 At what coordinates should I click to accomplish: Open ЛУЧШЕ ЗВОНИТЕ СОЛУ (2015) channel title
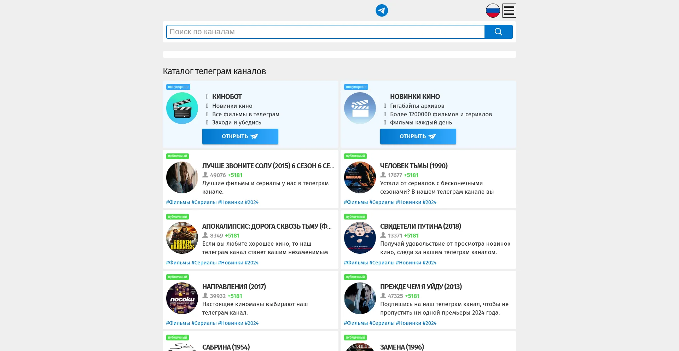[x=268, y=166]
